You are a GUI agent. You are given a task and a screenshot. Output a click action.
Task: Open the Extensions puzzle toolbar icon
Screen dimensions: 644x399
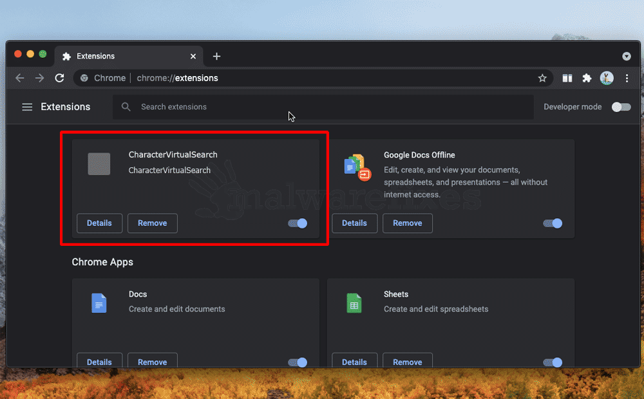[x=587, y=78]
